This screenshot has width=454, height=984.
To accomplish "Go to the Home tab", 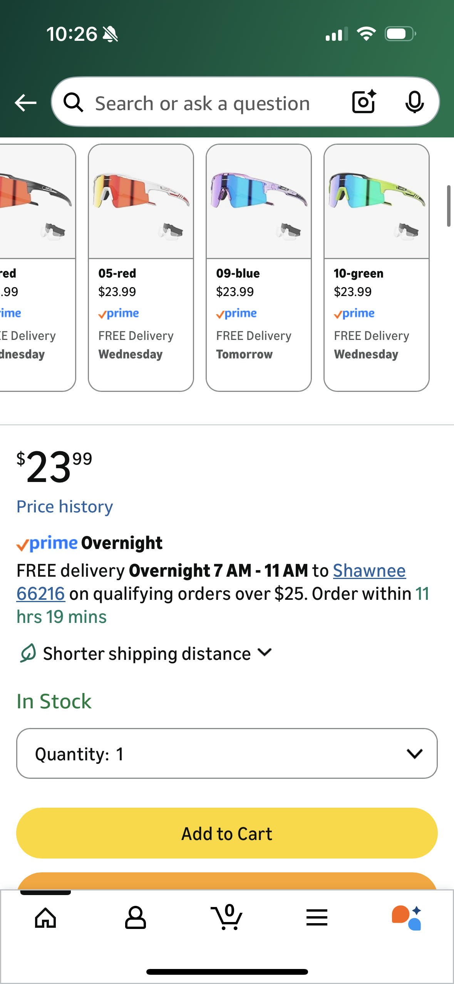I will pyautogui.click(x=45, y=918).
